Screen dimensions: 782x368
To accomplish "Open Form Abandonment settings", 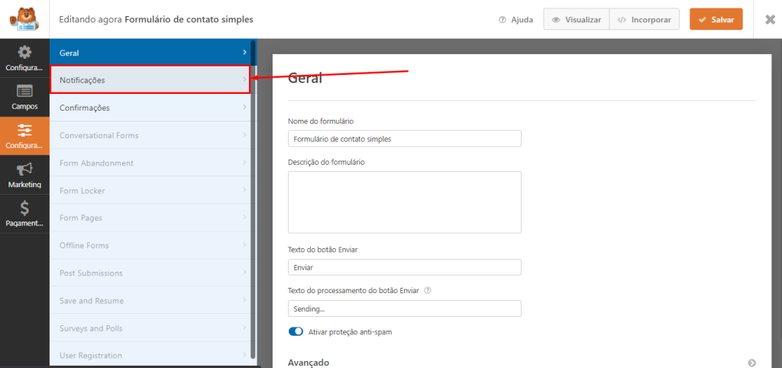I will pos(152,163).
